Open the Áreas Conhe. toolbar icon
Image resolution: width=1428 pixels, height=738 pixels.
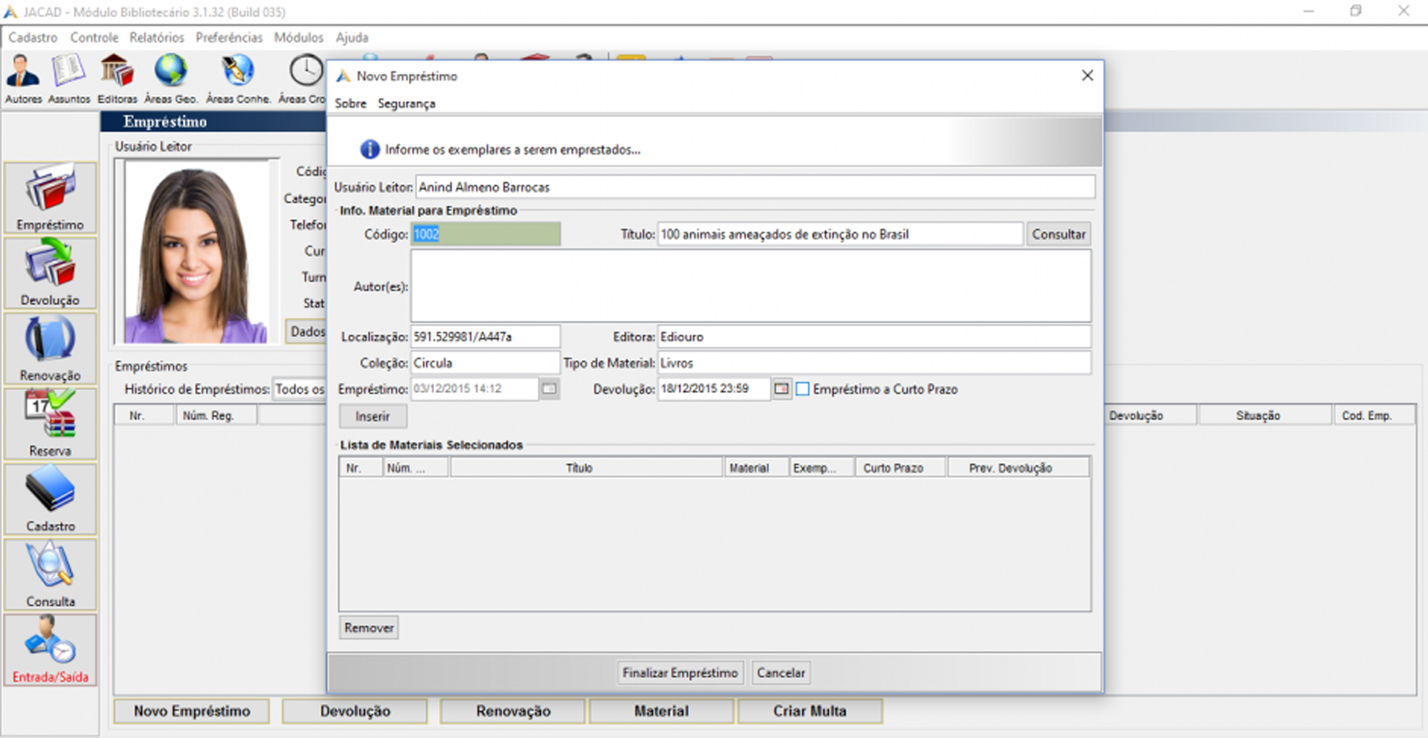coord(238,79)
